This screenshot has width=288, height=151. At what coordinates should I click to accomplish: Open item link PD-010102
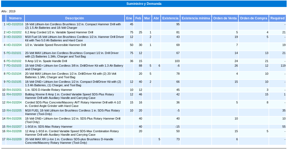click(14, 61)
